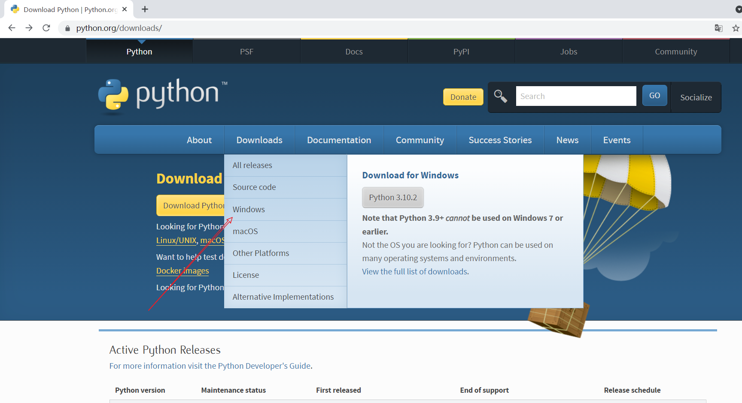Click Release schedule column header
Screen dimensions: 742x403
click(x=632, y=390)
